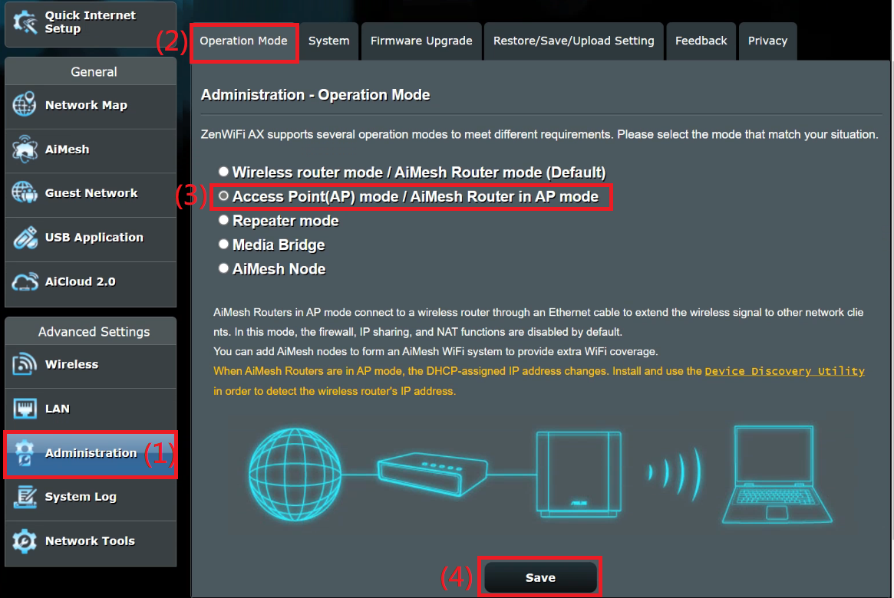Open Network Tools menu label
The height and width of the screenshot is (598, 894).
90,541
